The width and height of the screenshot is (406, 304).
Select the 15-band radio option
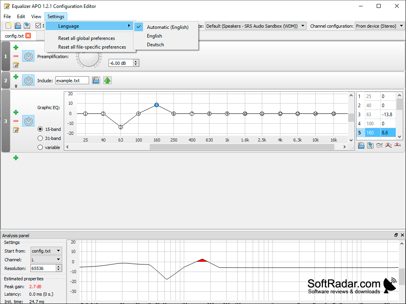[x=40, y=129]
